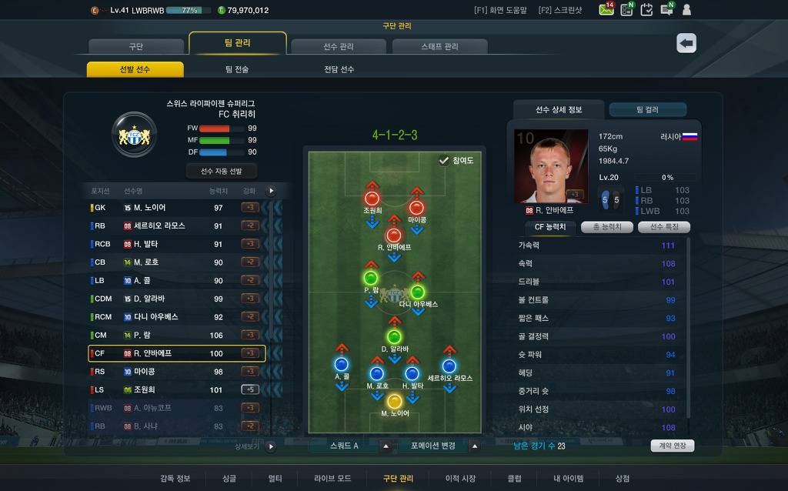Toggle the 참여도 checkbox on the pitch
The height and width of the screenshot is (491, 788).
click(x=444, y=160)
